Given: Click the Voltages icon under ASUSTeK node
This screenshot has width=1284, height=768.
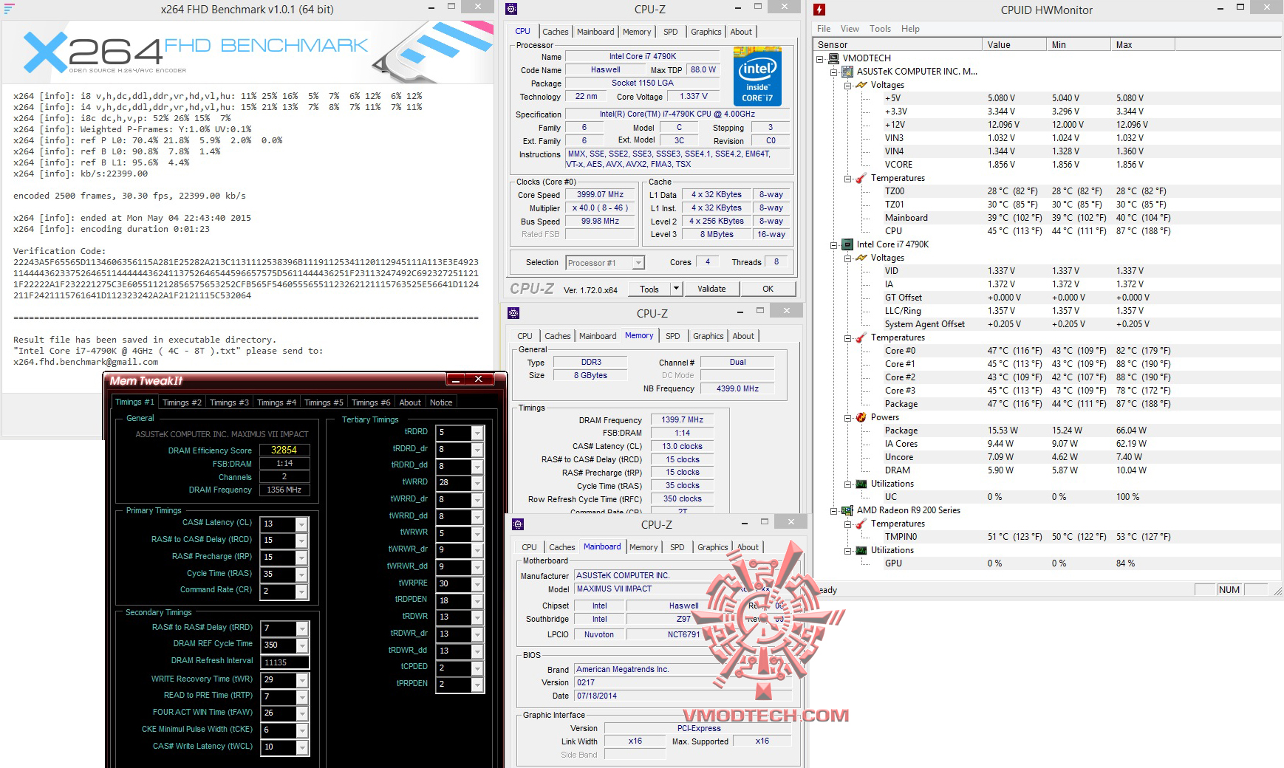Looking at the screenshot, I should pyautogui.click(x=861, y=85).
